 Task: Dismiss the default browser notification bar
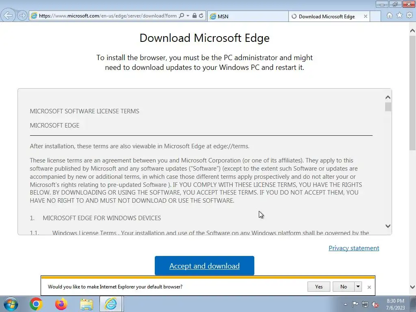click(x=369, y=287)
